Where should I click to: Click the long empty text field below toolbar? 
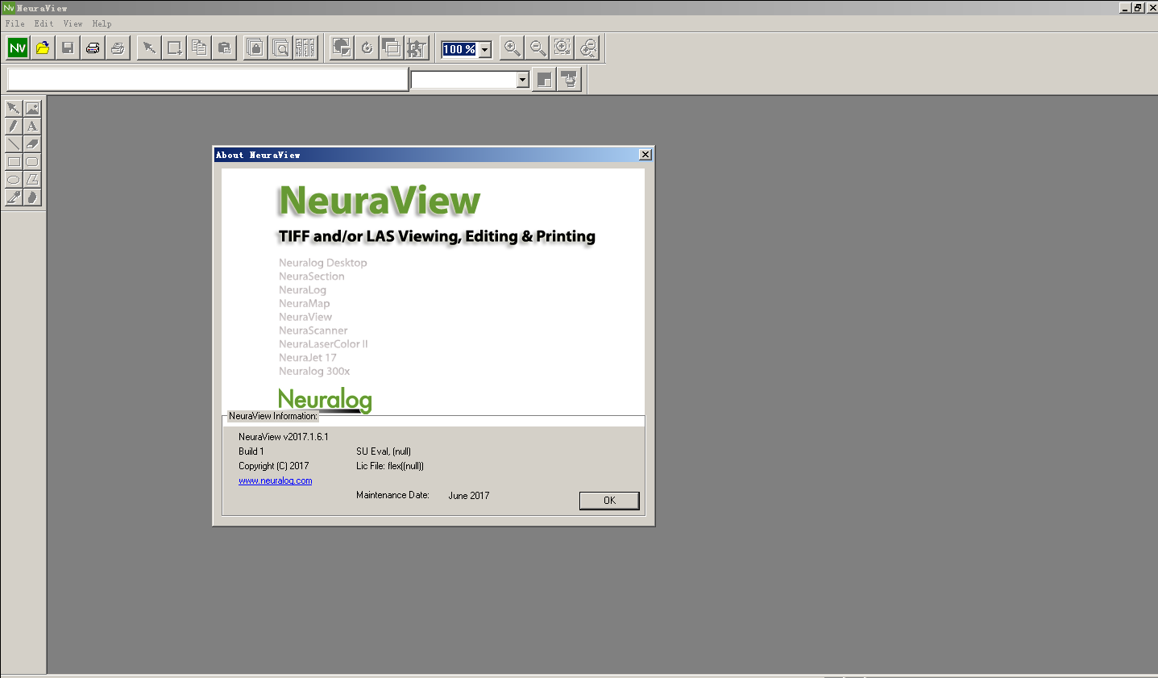208,79
